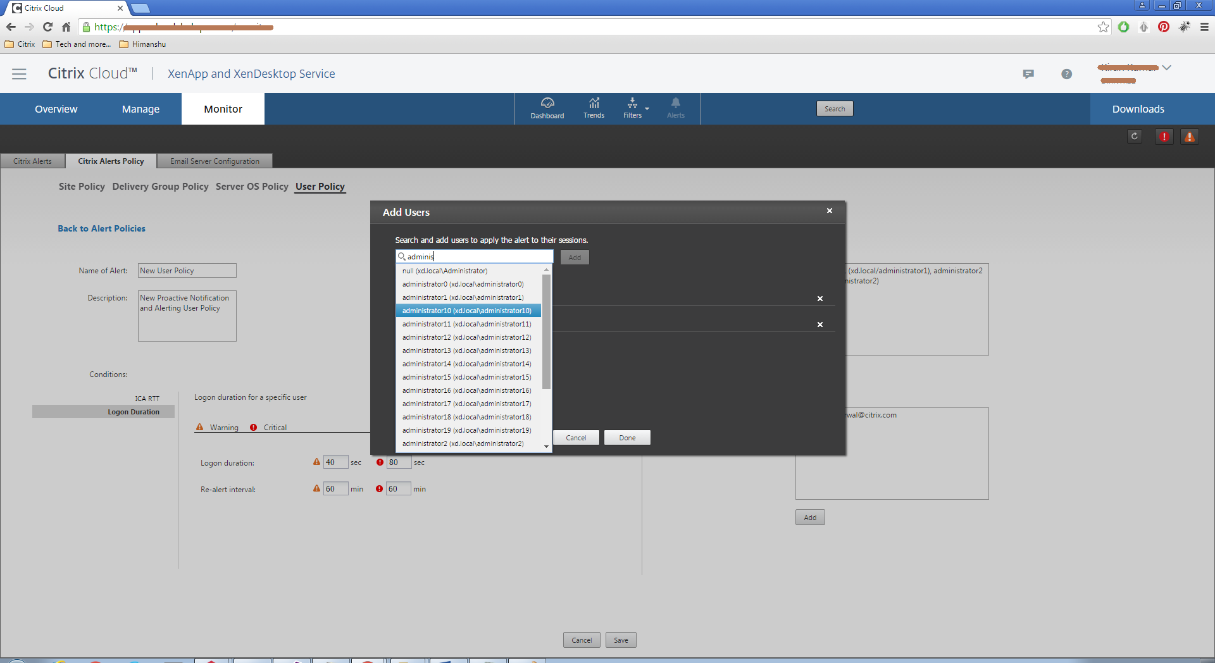Click Done in Add Users dialog

(627, 438)
